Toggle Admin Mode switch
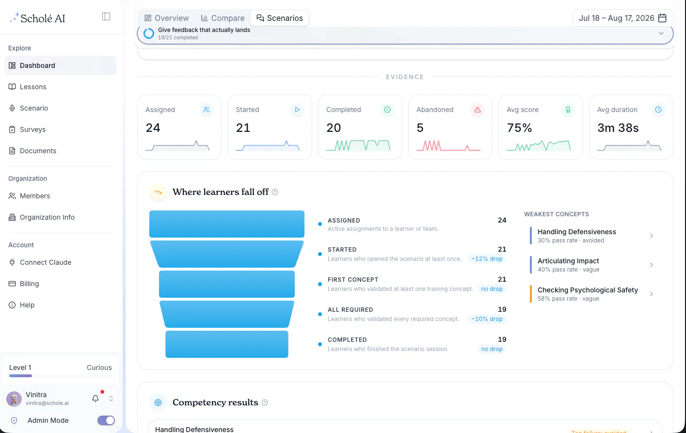 pyautogui.click(x=106, y=420)
